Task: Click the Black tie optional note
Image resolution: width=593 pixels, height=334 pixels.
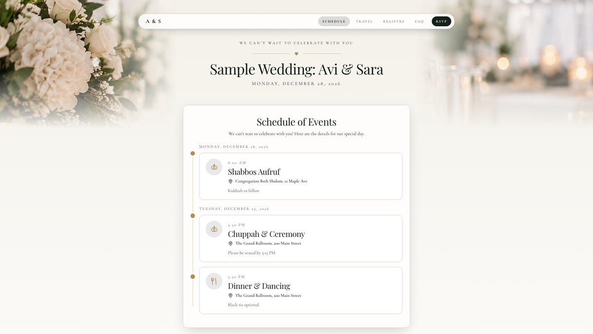Action: (243, 305)
